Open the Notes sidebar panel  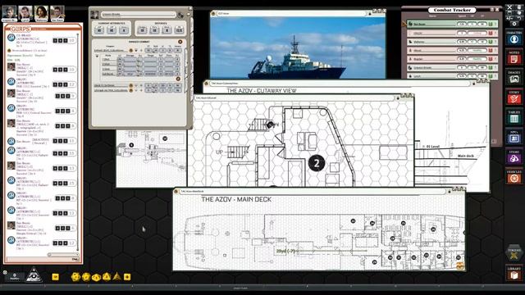[514, 57]
